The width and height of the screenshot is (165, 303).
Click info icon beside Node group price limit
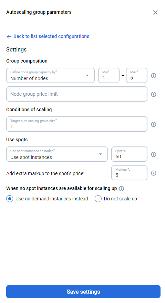tap(153, 94)
